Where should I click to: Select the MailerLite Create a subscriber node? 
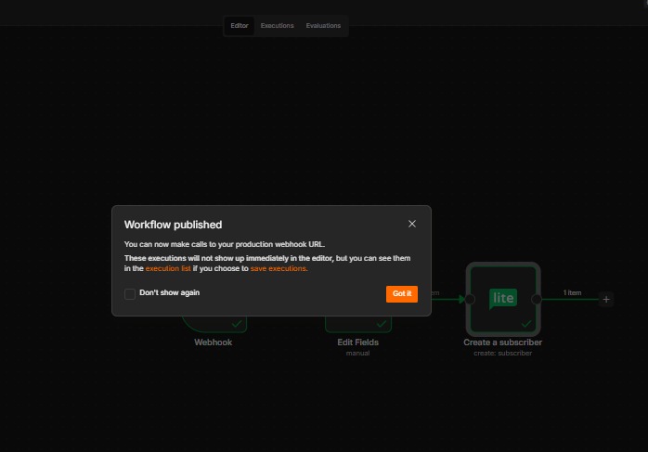click(503, 299)
